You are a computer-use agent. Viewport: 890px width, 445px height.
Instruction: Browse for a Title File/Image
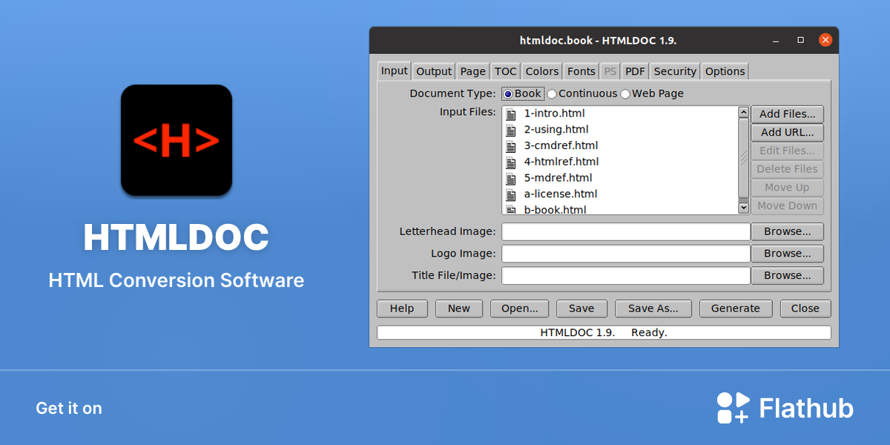pyautogui.click(x=788, y=275)
